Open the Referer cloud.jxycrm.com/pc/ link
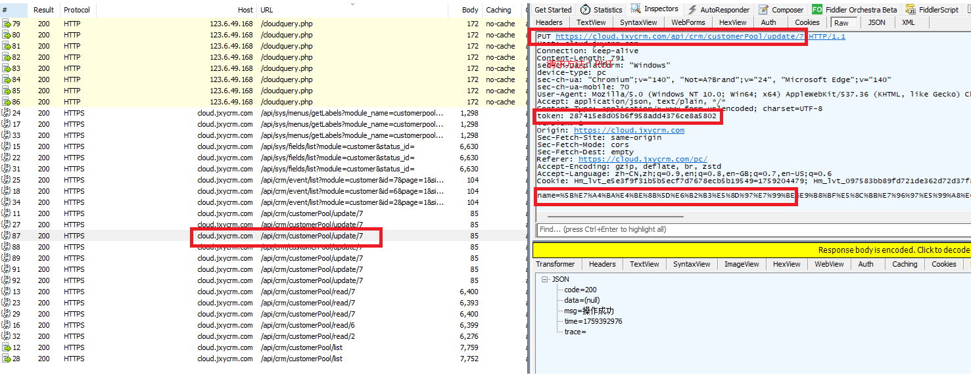The width and height of the screenshot is (971, 375). [x=643, y=159]
